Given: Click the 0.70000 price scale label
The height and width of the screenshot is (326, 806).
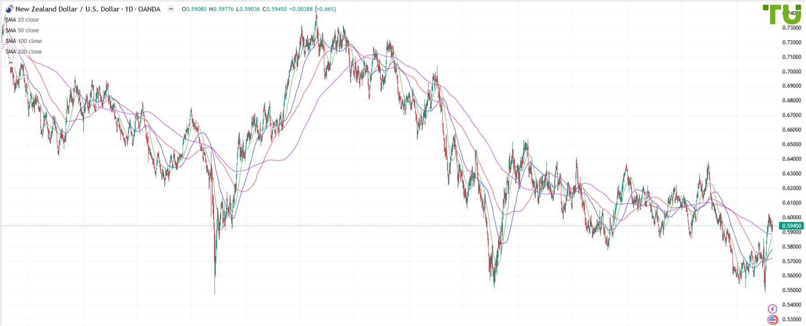Looking at the screenshot, I should point(792,72).
